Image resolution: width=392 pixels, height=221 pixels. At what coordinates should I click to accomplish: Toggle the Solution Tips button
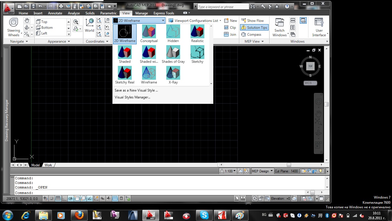click(254, 28)
